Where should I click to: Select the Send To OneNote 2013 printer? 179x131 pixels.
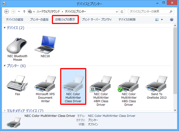tap(156, 84)
